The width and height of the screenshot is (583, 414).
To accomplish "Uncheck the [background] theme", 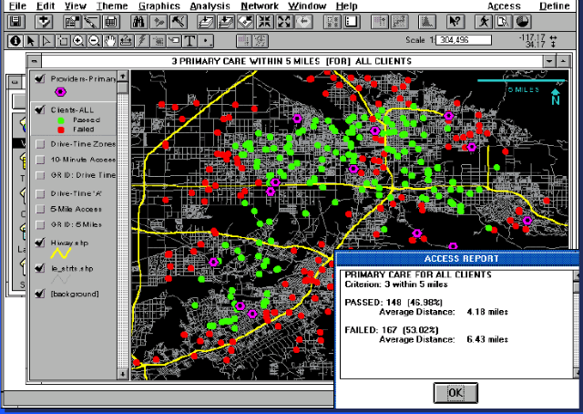I will click(x=40, y=294).
